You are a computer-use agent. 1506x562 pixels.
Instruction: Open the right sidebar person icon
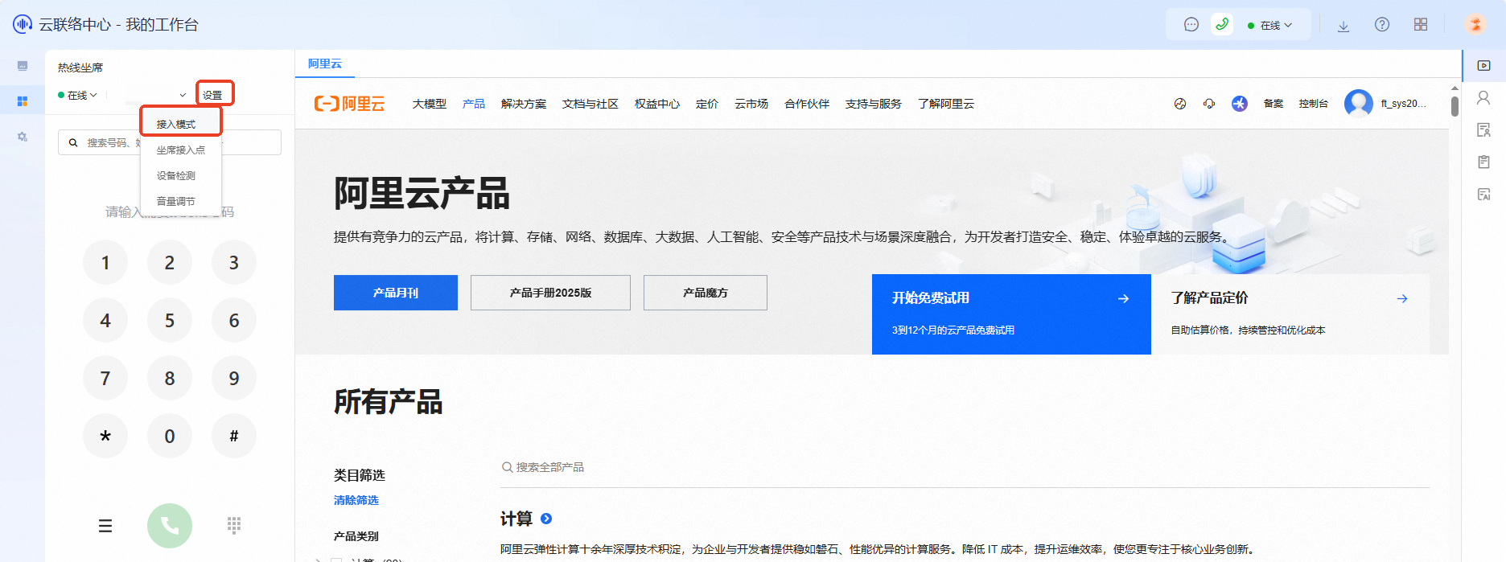[x=1484, y=98]
